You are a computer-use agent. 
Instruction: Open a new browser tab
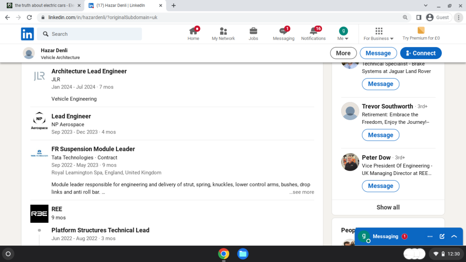click(173, 5)
